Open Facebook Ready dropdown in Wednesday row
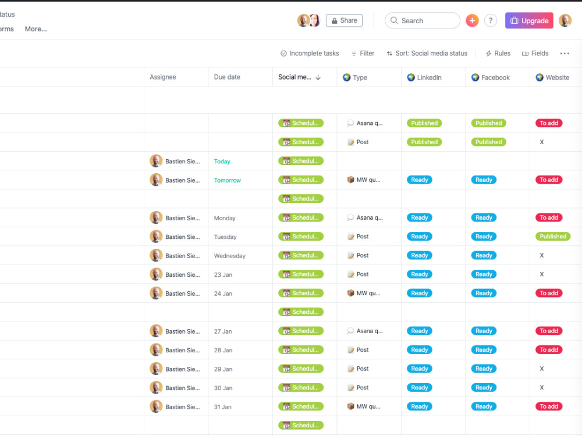 click(484, 255)
